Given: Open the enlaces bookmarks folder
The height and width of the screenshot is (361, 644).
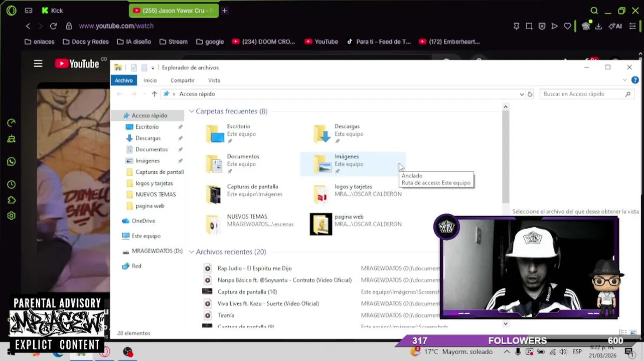Looking at the screenshot, I should click(x=39, y=42).
